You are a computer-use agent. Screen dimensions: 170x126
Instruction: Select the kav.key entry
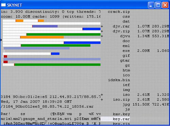tap(121, 114)
